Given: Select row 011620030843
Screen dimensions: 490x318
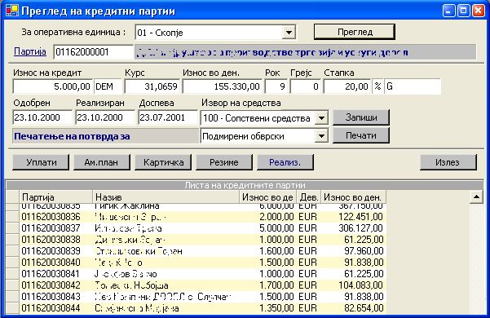Looking at the screenshot, I should point(196,297).
